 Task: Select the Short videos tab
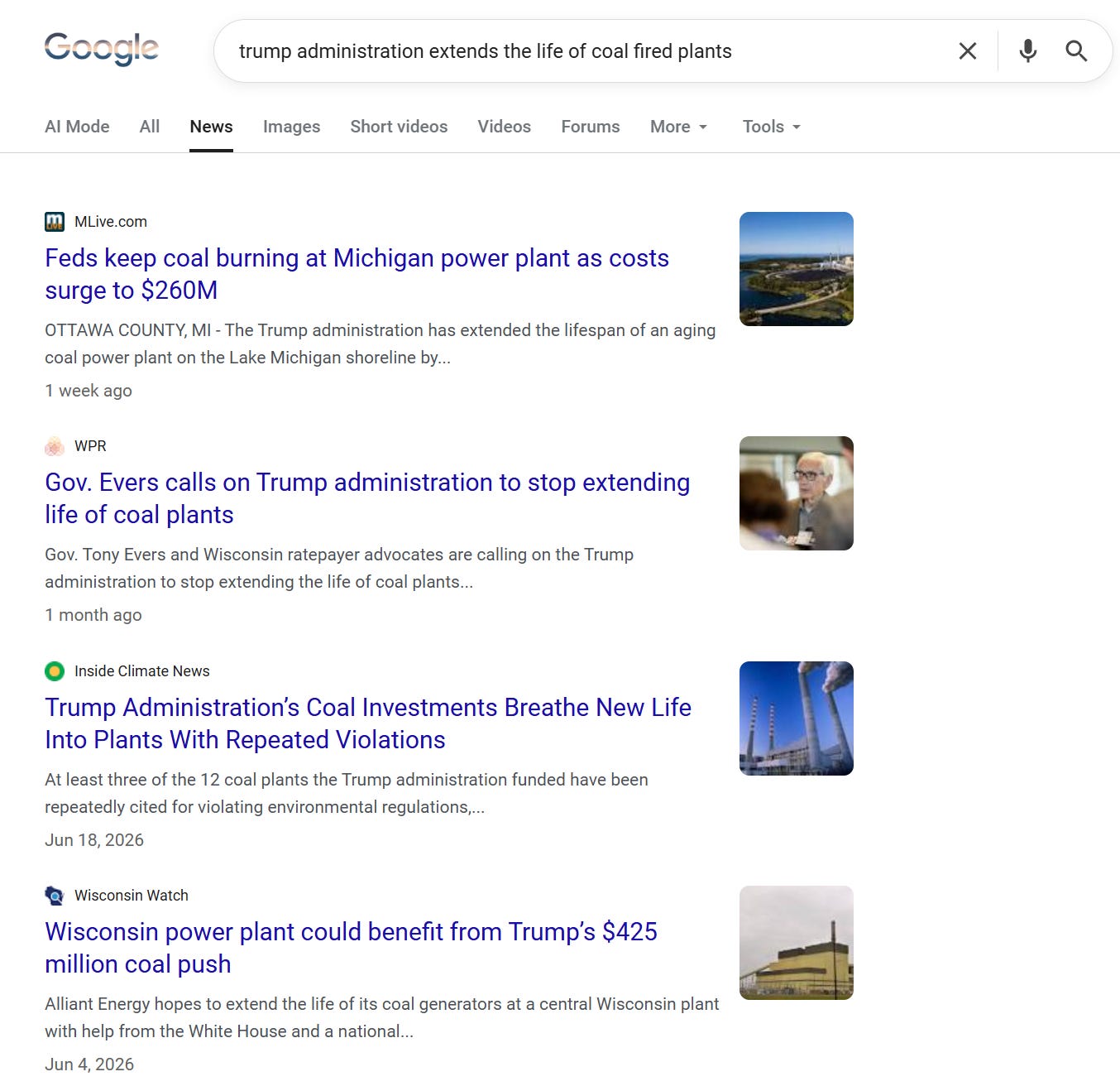[x=399, y=127]
